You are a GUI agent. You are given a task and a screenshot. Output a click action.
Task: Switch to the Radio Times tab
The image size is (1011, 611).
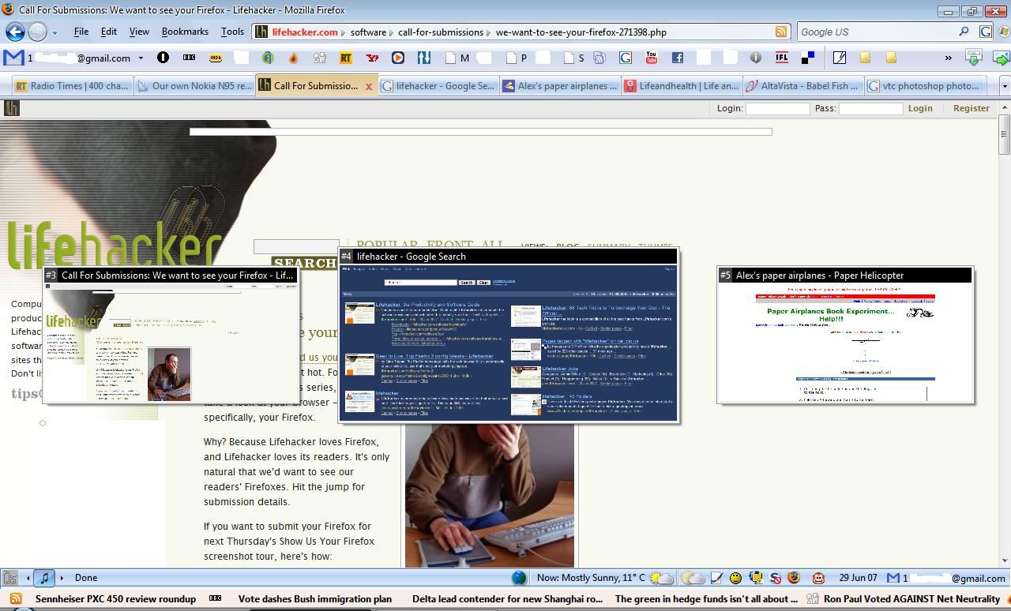72,86
